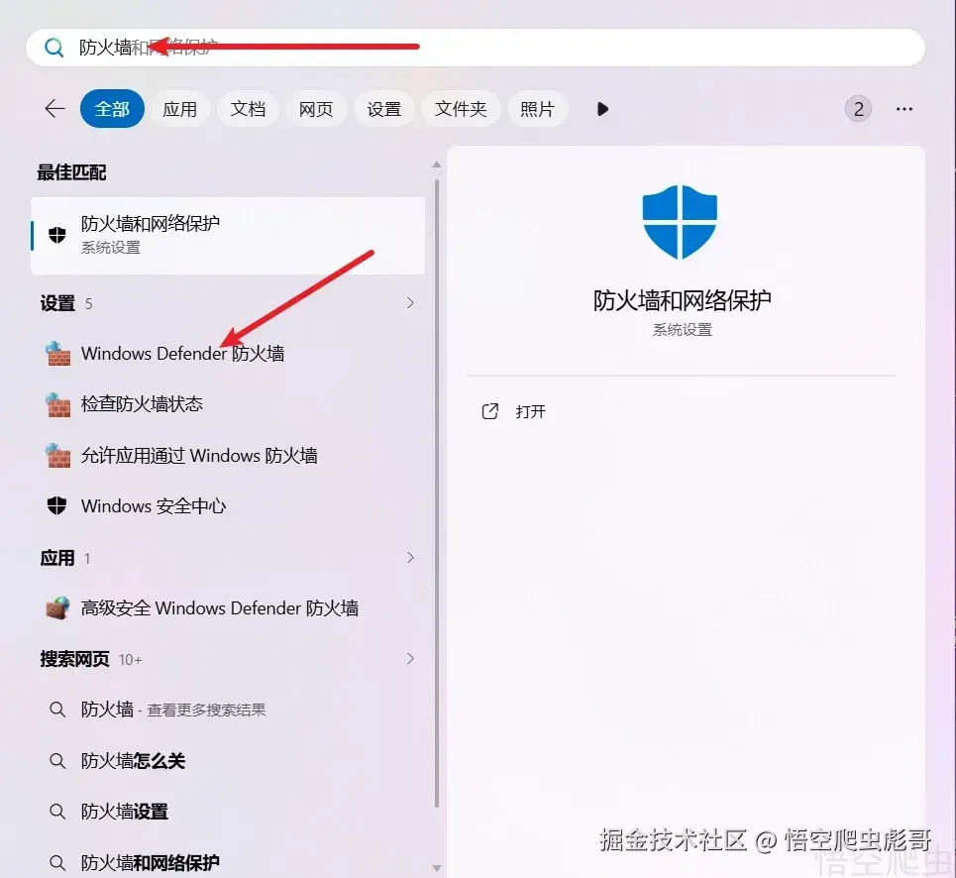Click 防火墙和网络保护 title in preview pane
956x878 pixels.
coord(682,300)
